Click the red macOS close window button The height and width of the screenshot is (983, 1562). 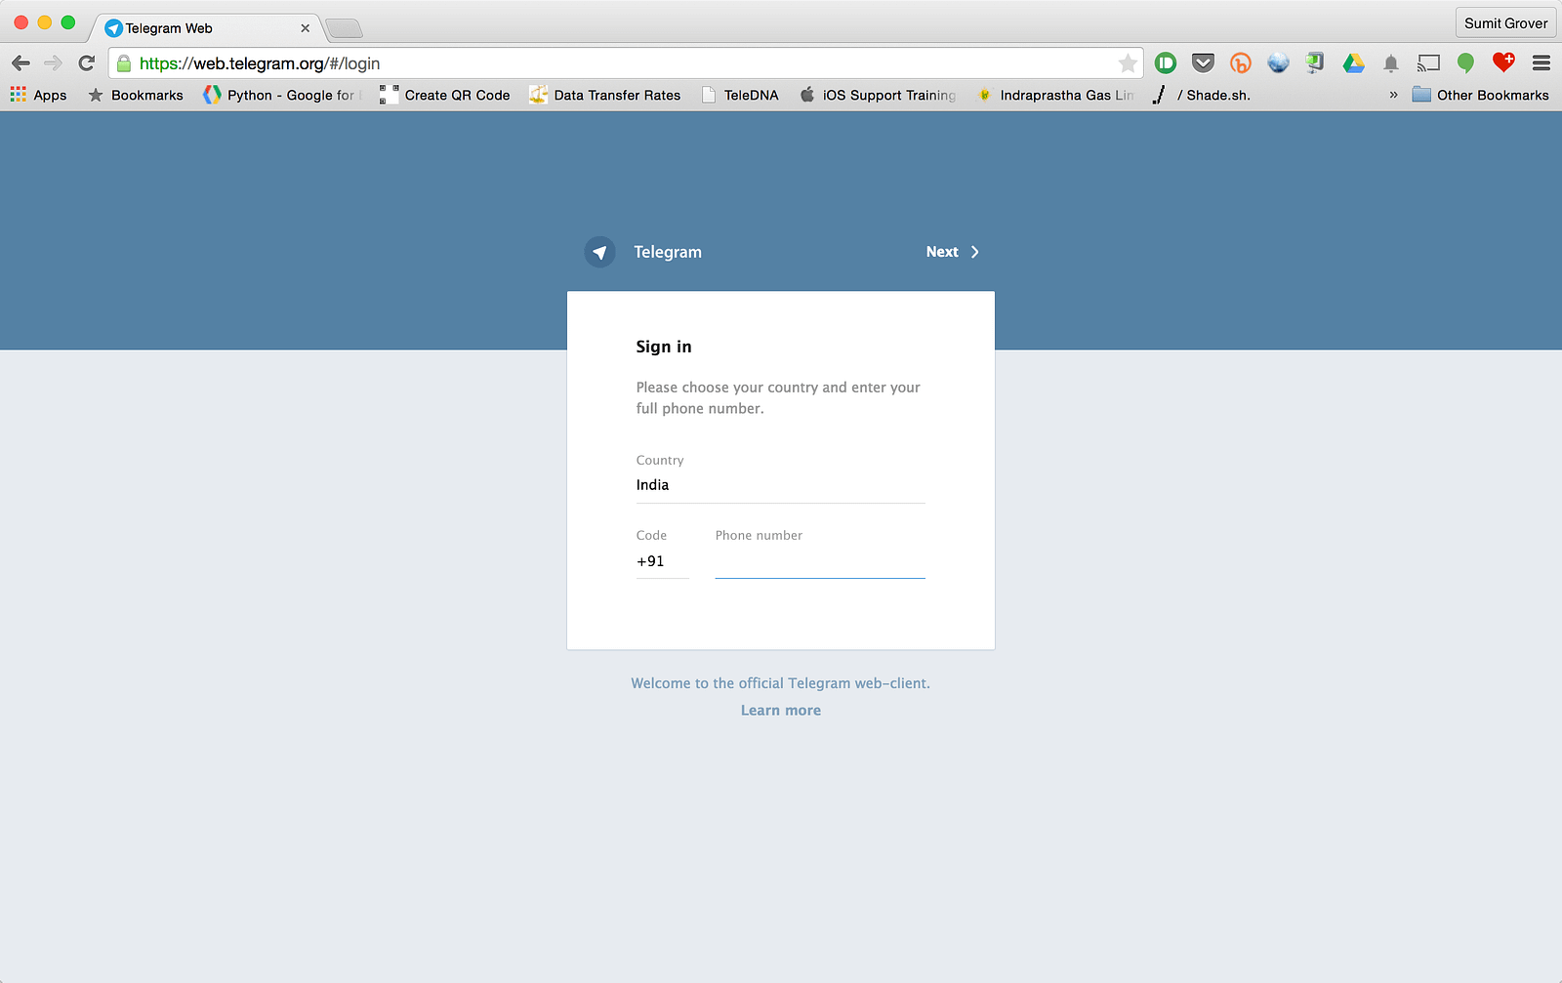pos(21,22)
